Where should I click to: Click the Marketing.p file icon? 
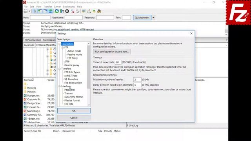(x=25, y=111)
